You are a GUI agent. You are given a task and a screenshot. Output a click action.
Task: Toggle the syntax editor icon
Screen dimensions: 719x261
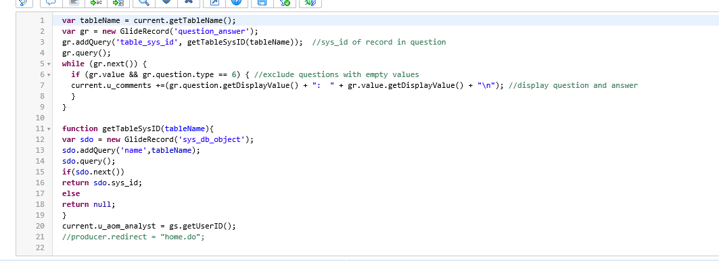point(24,2)
